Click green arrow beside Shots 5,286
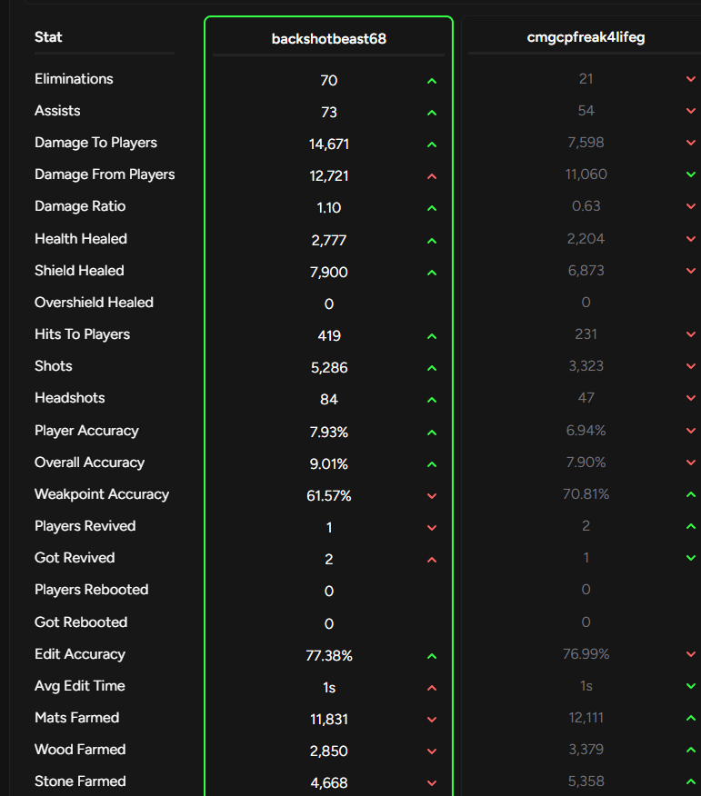The height and width of the screenshot is (796, 701). [x=432, y=368]
